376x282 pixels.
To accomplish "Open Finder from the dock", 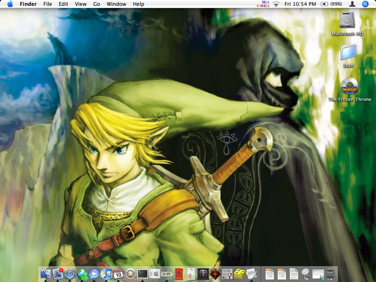I will (45, 274).
